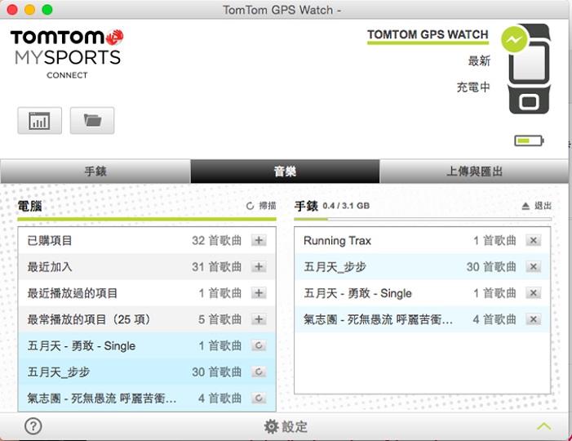Remove 五月天_步步 from the watch list
The height and width of the screenshot is (441, 572).
(x=533, y=266)
